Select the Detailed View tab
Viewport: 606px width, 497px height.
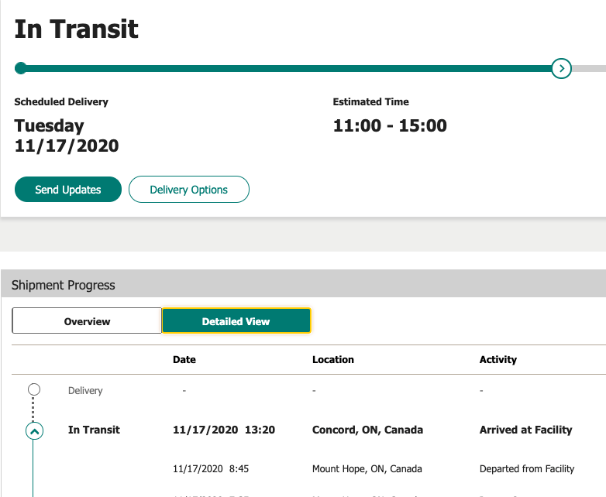pos(236,321)
